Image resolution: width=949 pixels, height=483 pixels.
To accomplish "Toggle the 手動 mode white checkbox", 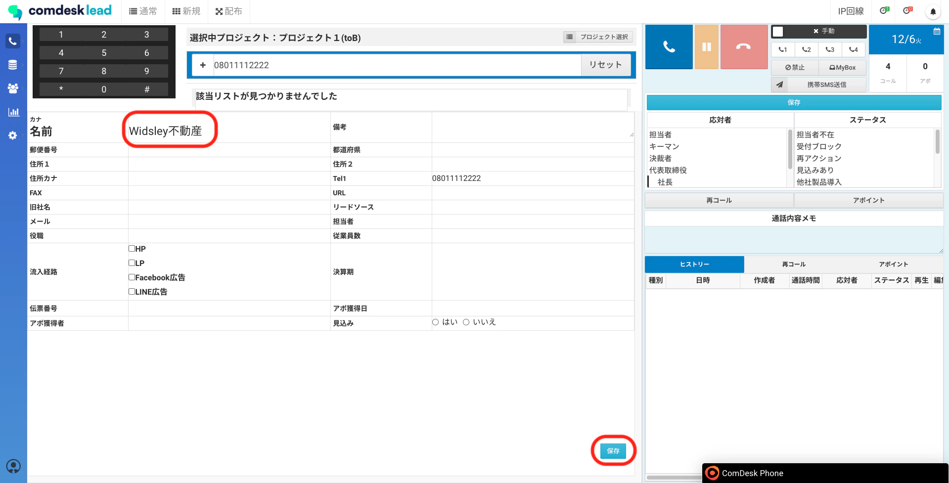I will point(778,31).
